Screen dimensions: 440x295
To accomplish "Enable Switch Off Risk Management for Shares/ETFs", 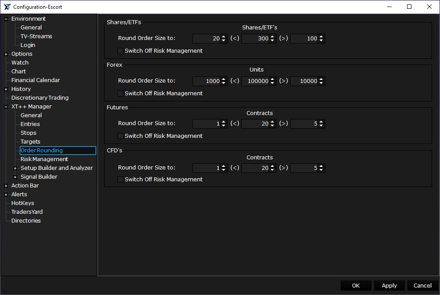I will 120,51.
